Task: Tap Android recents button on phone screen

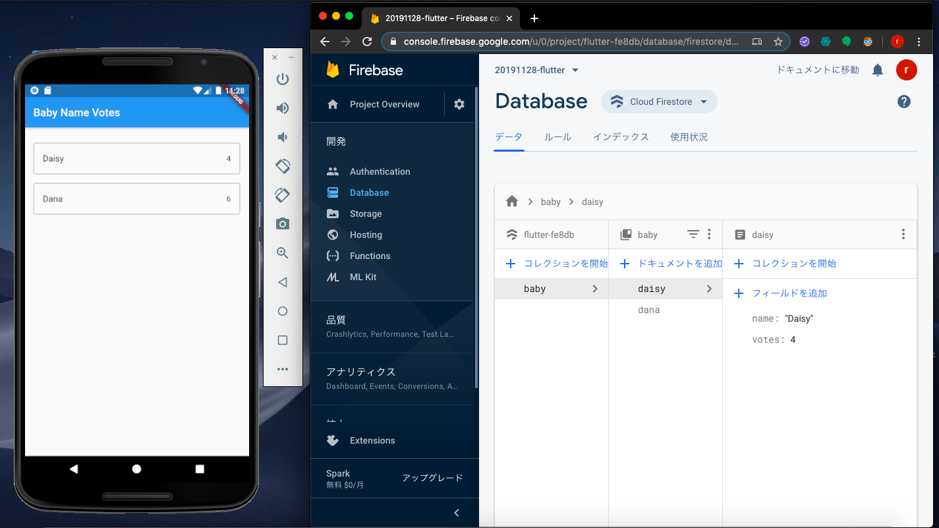Action: coord(200,469)
